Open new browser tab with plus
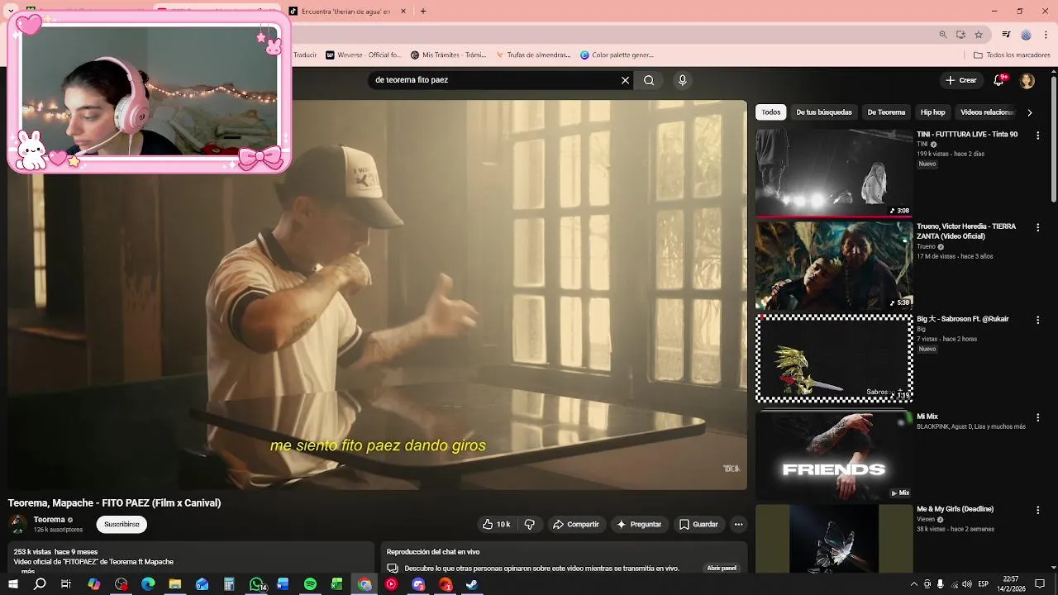1058x595 pixels. click(423, 12)
